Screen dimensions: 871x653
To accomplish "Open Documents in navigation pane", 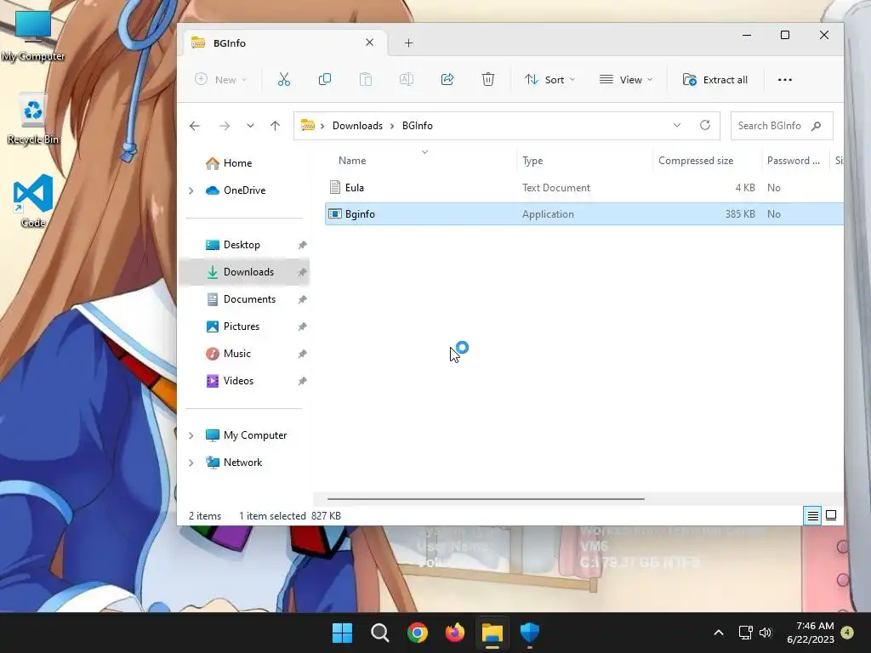I will pyautogui.click(x=249, y=299).
